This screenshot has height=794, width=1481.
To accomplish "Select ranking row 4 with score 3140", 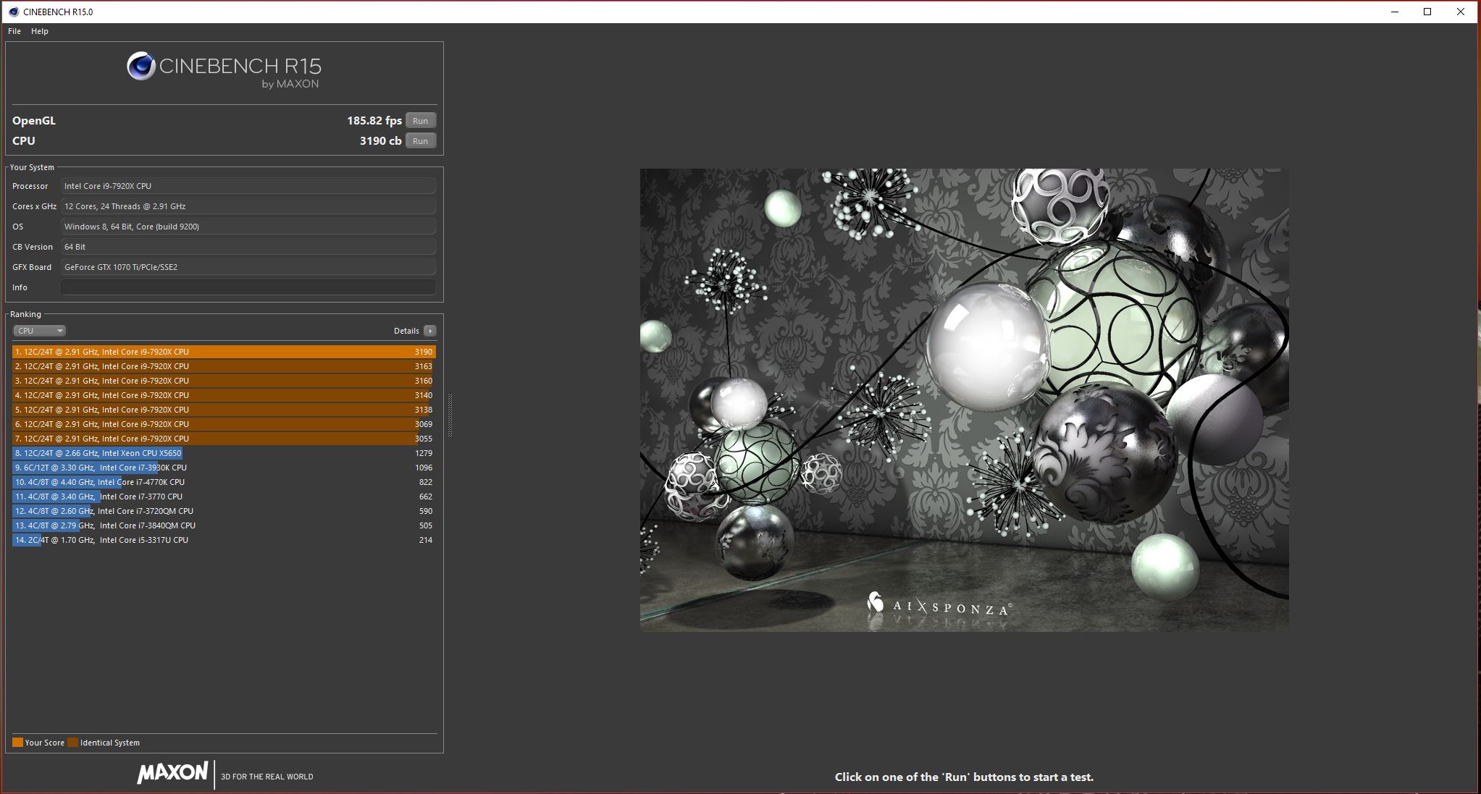I will pos(224,395).
